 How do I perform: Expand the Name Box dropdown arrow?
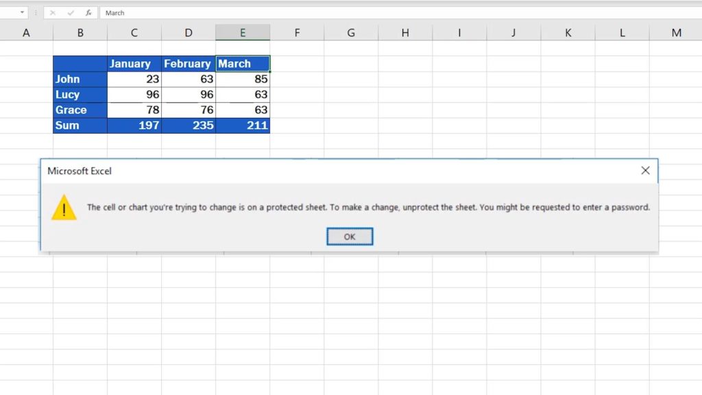pos(22,12)
